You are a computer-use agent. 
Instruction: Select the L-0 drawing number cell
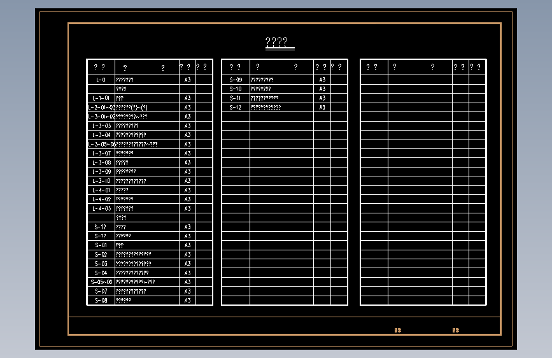(x=101, y=80)
